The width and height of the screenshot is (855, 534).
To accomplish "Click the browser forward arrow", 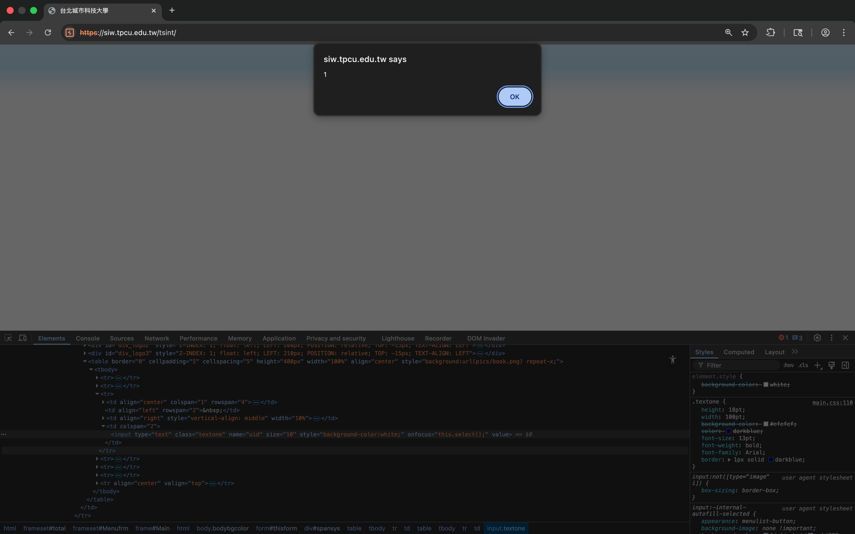I will (x=30, y=33).
